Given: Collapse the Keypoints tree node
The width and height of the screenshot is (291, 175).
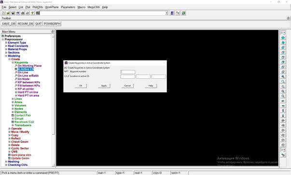Looking at the screenshot, I should click(x=13, y=62).
